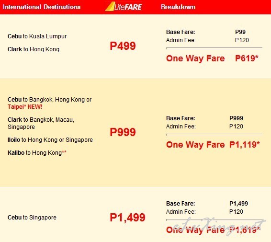
Task: Click the International Destinations header
Action: [42, 7]
